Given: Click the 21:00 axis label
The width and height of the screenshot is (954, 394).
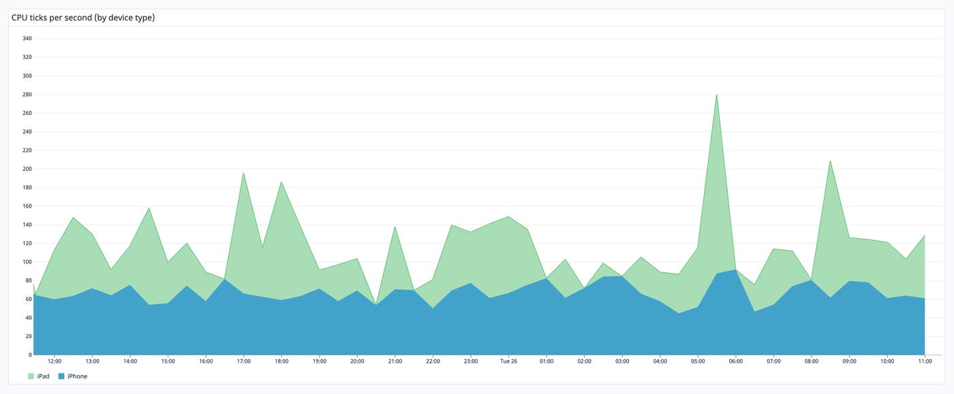Looking at the screenshot, I should pyautogui.click(x=395, y=361).
